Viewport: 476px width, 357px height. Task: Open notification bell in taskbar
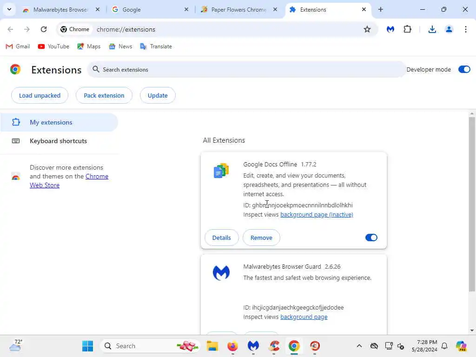click(444, 346)
